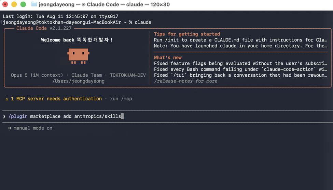Click '/release-notes for more' line
The height and width of the screenshot is (190, 333).
click(185, 81)
